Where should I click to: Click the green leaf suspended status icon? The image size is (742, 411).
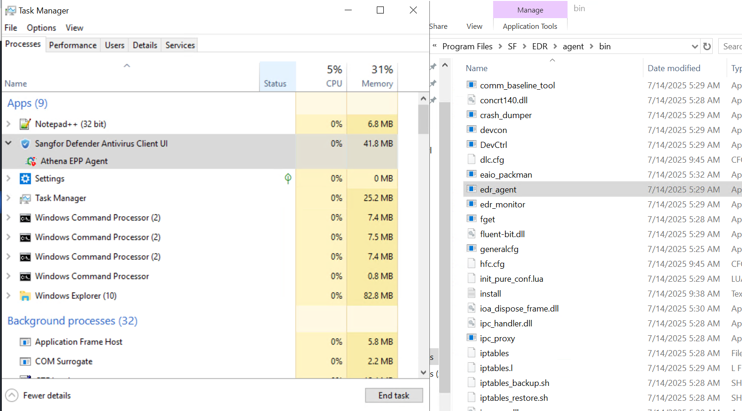pos(288,179)
